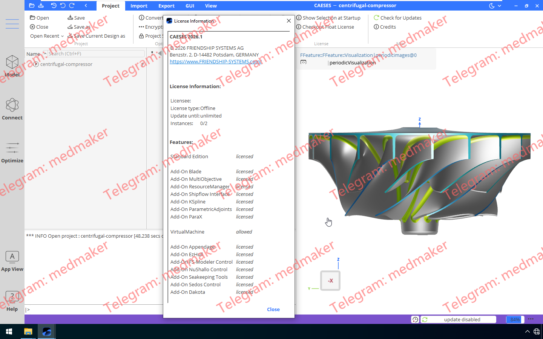Open the Help section in the sidebar

[x=12, y=301]
